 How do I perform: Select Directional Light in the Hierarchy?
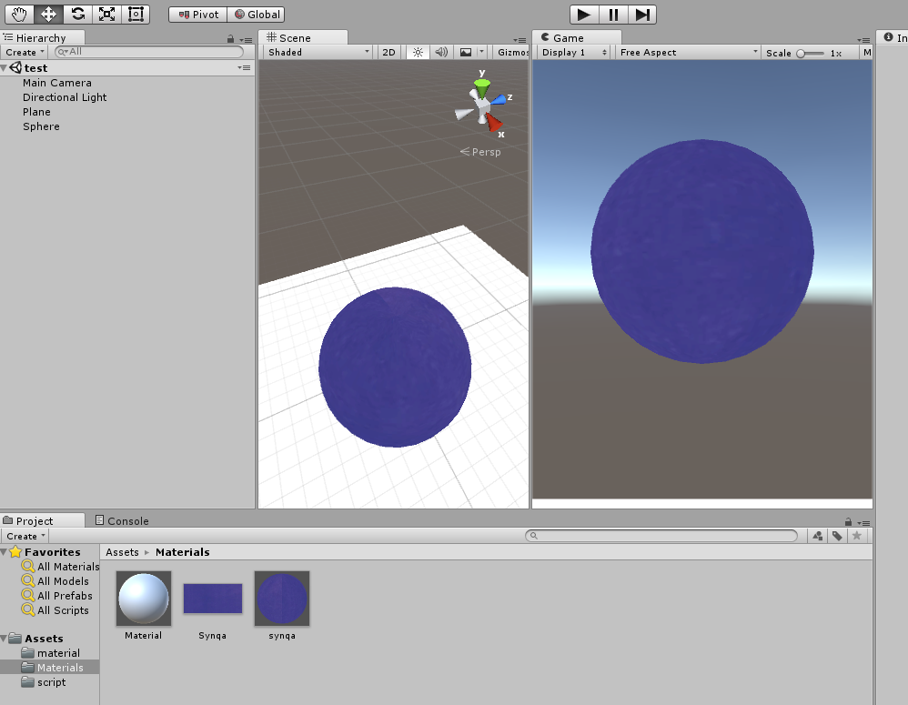pyautogui.click(x=65, y=97)
